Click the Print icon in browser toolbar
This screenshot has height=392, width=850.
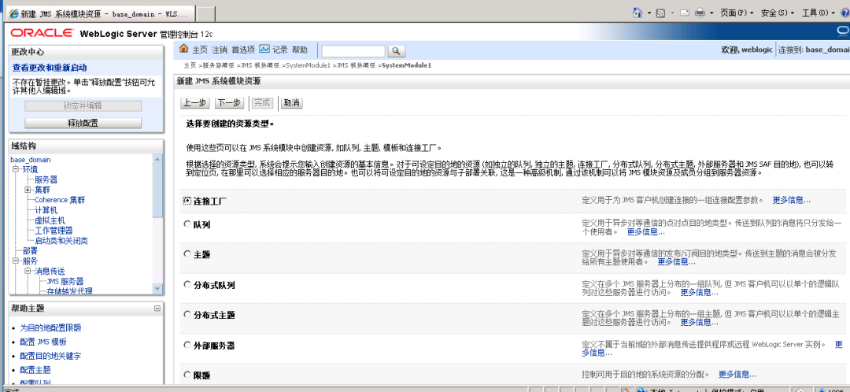(700, 13)
